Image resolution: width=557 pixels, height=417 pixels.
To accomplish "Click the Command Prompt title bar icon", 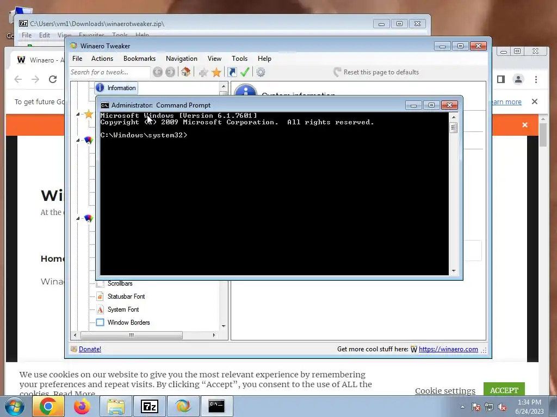I will click(105, 105).
